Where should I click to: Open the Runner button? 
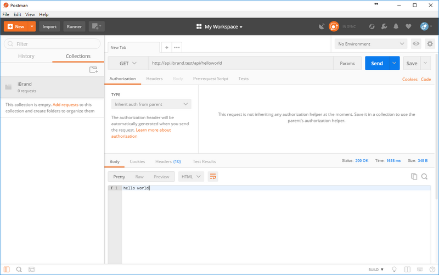[x=74, y=26]
